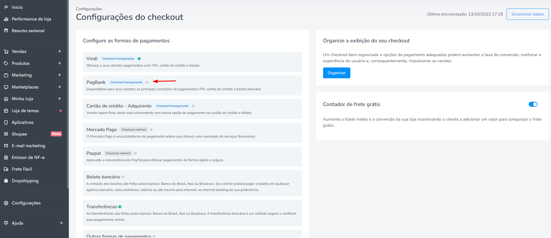
Task: Click the Performance da loja chart icon
Action: tap(6, 19)
